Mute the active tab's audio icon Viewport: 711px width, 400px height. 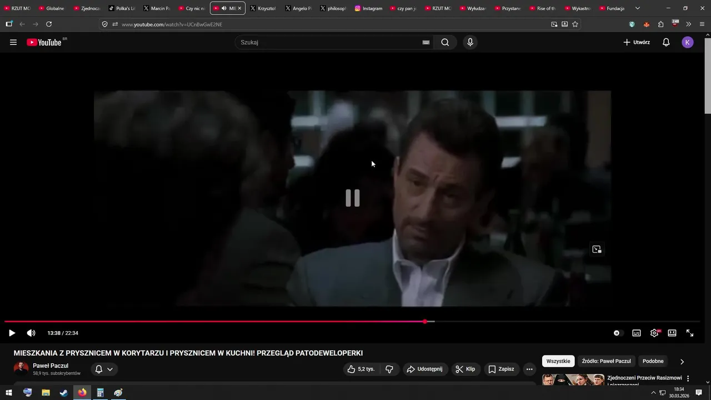(x=224, y=8)
